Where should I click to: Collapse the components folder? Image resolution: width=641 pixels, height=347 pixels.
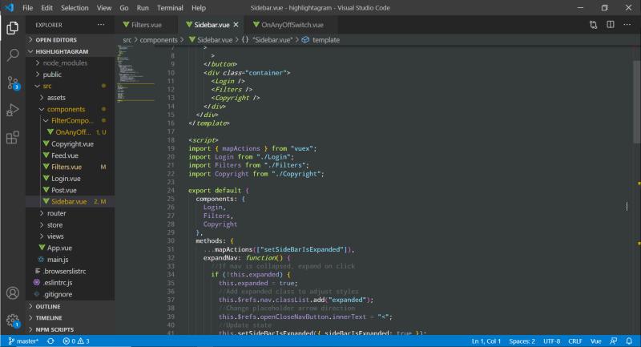[x=66, y=109]
